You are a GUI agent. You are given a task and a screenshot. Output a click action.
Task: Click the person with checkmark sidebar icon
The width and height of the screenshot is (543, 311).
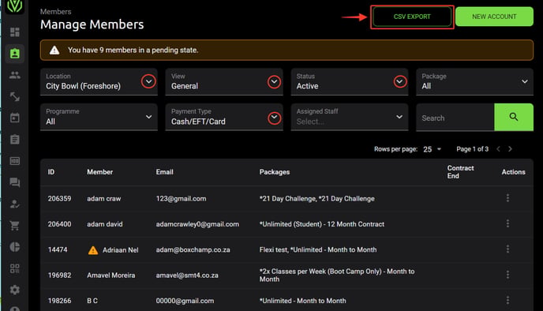14,204
